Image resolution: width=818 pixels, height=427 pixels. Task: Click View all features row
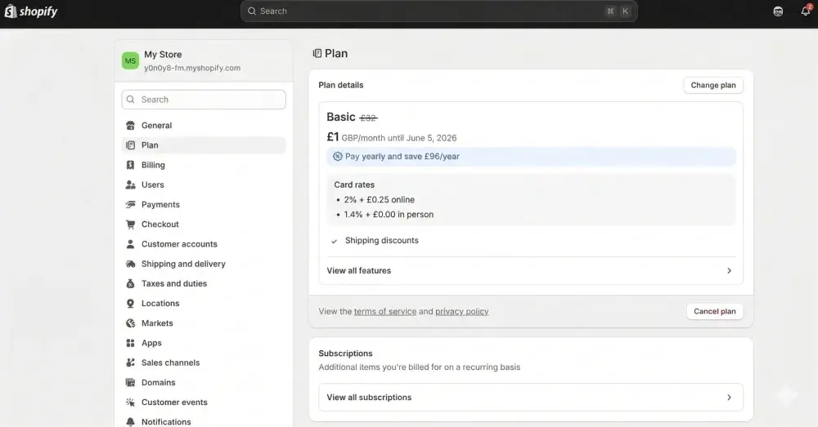(531, 271)
